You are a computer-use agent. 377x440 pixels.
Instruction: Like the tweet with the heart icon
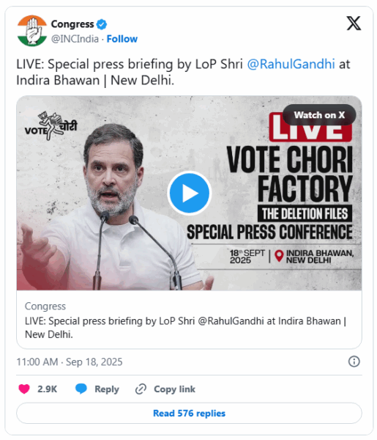click(x=24, y=389)
